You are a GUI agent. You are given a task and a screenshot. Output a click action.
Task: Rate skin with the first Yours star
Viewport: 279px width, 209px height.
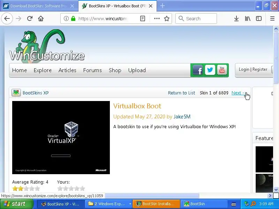[x=60, y=188]
